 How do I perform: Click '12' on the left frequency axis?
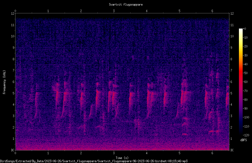13,14
